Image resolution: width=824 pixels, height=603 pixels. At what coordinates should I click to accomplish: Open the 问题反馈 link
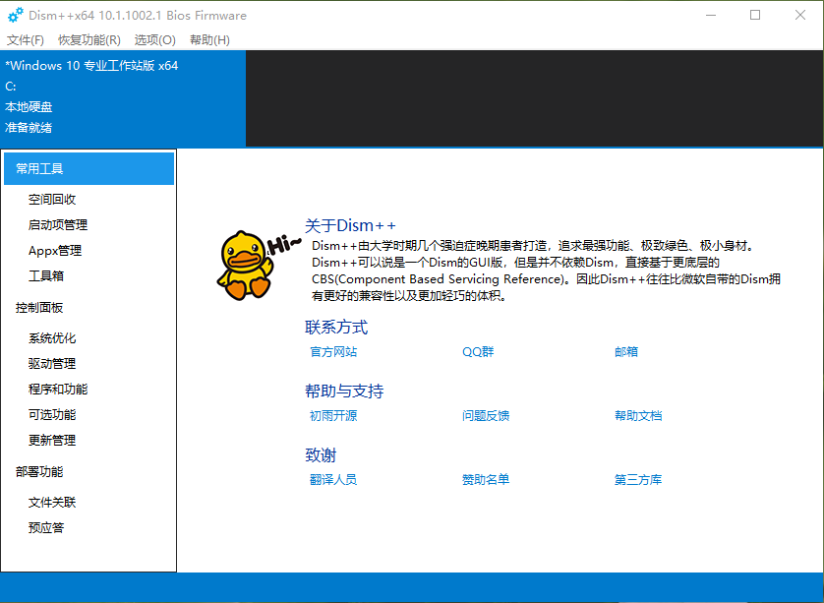click(x=486, y=416)
